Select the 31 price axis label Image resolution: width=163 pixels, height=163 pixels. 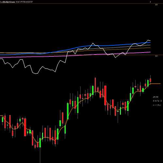pyautogui.click(x=156, y=56)
